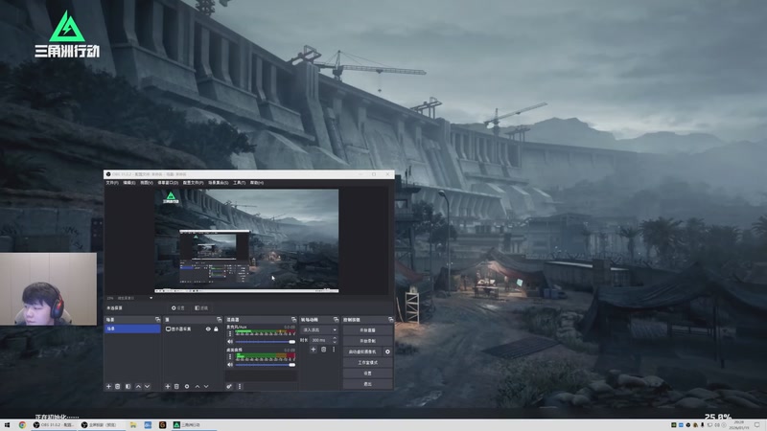767x431 pixels.
Task: Open the 配置文件(P) menu in OBS
Action: tap(194, 183)
